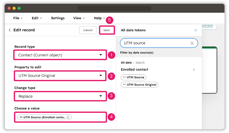This screenshot has height=133, width=229.
Task: Open the Property to edit dropdown
Action: 60,76
